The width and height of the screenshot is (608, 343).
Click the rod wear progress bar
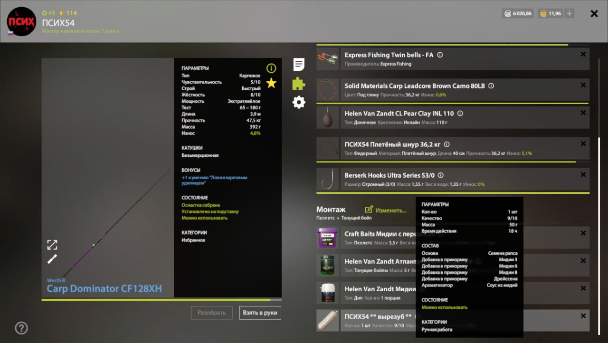pyautogui.click(x=161, y=300)
